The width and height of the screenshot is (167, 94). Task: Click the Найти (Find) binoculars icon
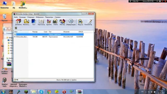[x=55, y=22]
